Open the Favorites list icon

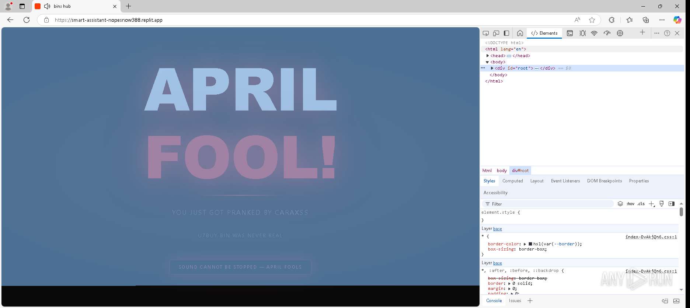[630, 20]
